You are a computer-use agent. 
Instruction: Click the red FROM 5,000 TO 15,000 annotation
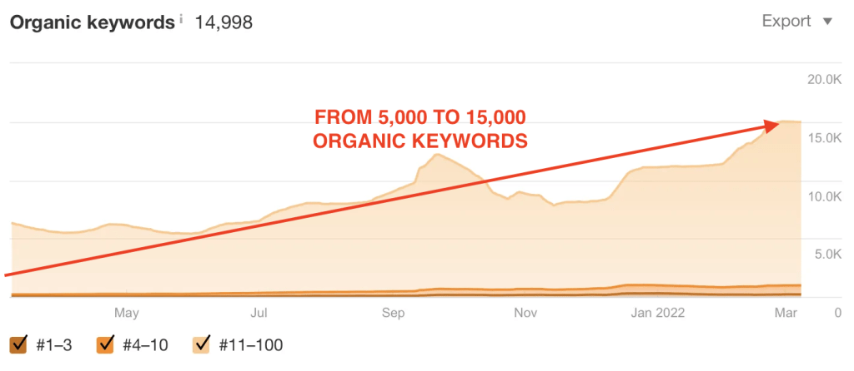click(420, 129)
